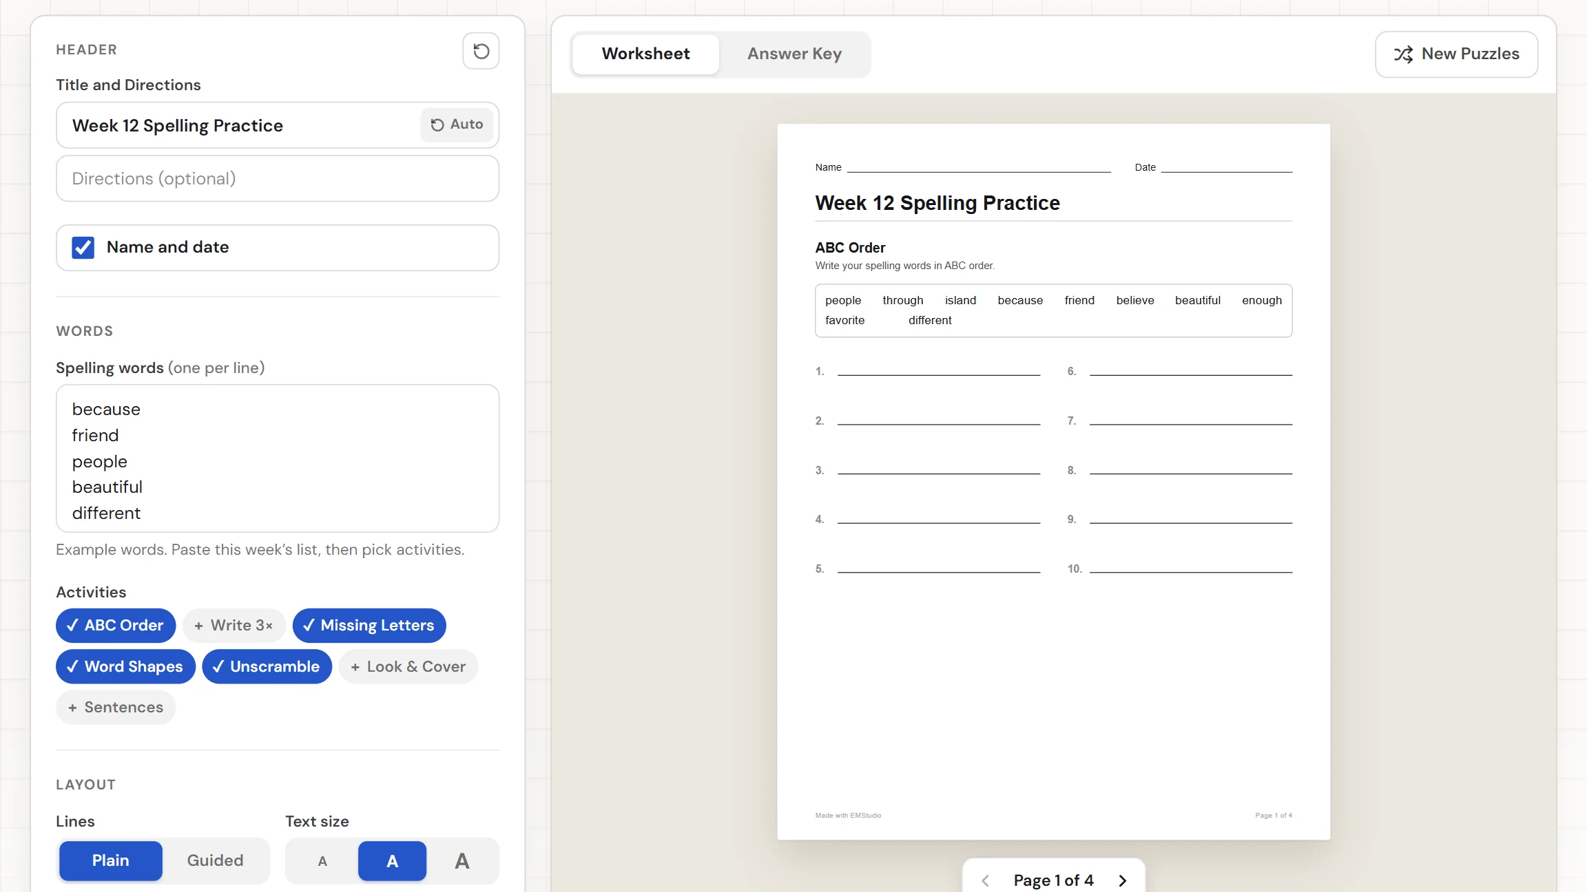Screen dimensions: 1587x892
Task: Uncheck the Name and date checkbox
Action: 83,248
